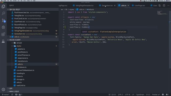Image resolution: width=171 pixels, height=96 pixels.
Task: Click the lib breadcrumb segment
Action: [66, 10]
